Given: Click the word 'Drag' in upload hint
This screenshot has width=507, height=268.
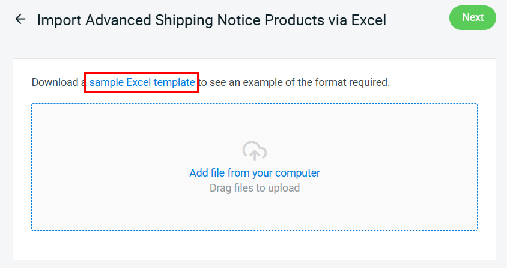Looking at the screenshot, I should pyautogui.click(x=220, y=188).
